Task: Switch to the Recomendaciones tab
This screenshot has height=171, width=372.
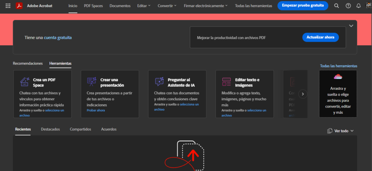Action: [x=28, y=63]
